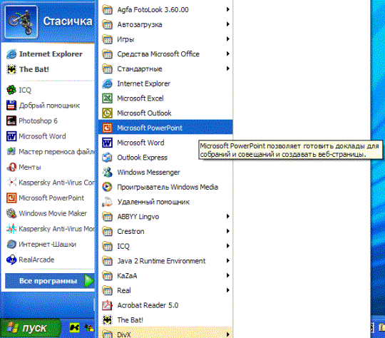Image resolution: width=385 pixels, height=338 pixels.
Task: Click the Outlook Express icon
Action: (x=107, y=158)
